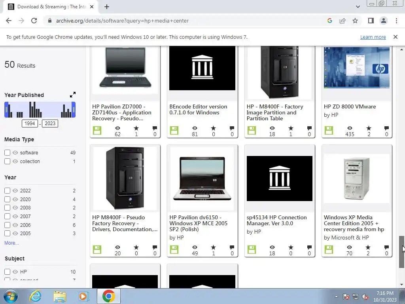Click the views eye on HP M8400F Pseudo Factory Recovery

click(117, 247)
